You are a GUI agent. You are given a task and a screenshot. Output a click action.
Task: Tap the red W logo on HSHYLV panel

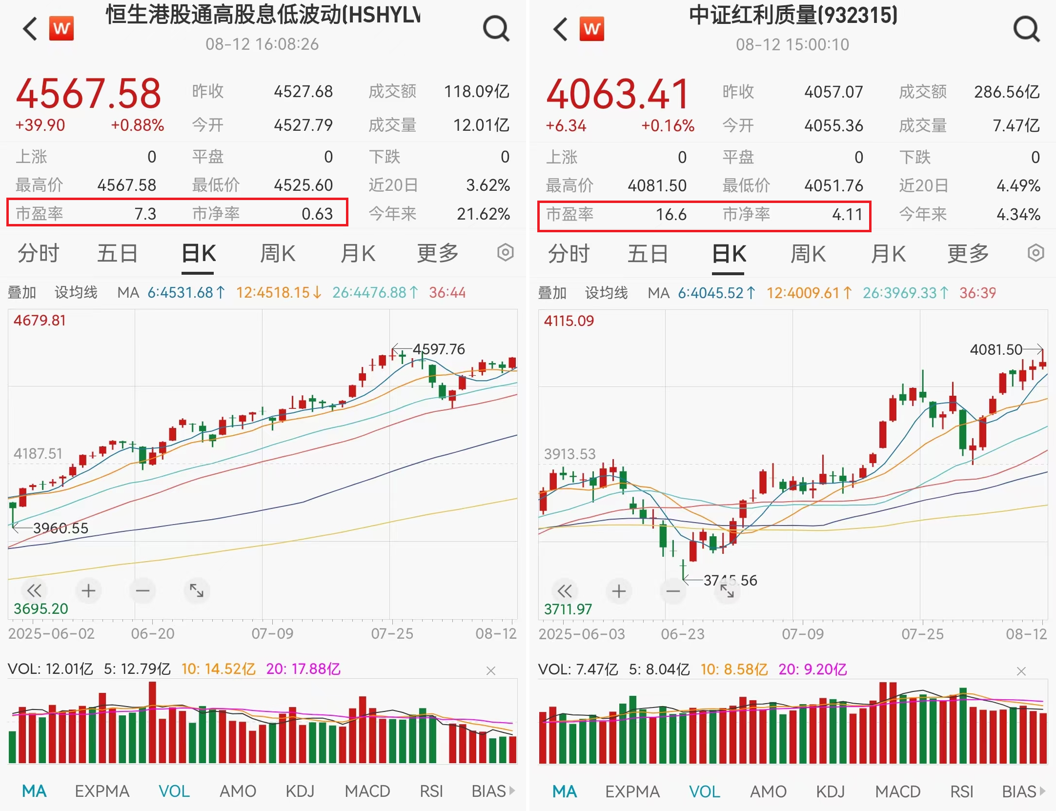click(x=61, y=28)
